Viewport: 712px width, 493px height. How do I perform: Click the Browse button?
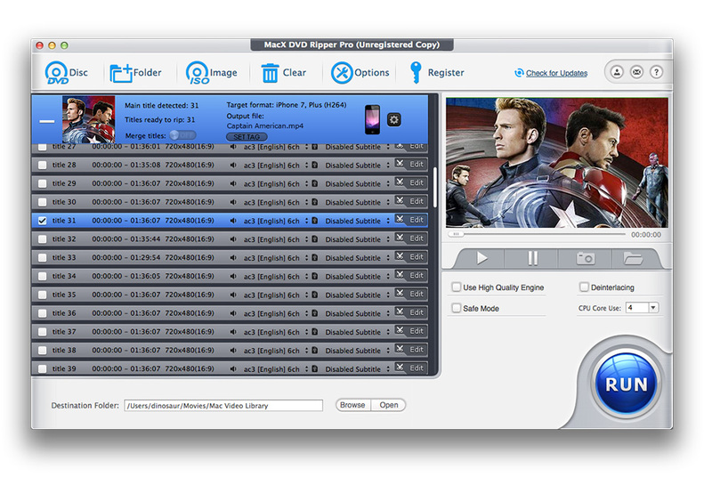(352, 405)
